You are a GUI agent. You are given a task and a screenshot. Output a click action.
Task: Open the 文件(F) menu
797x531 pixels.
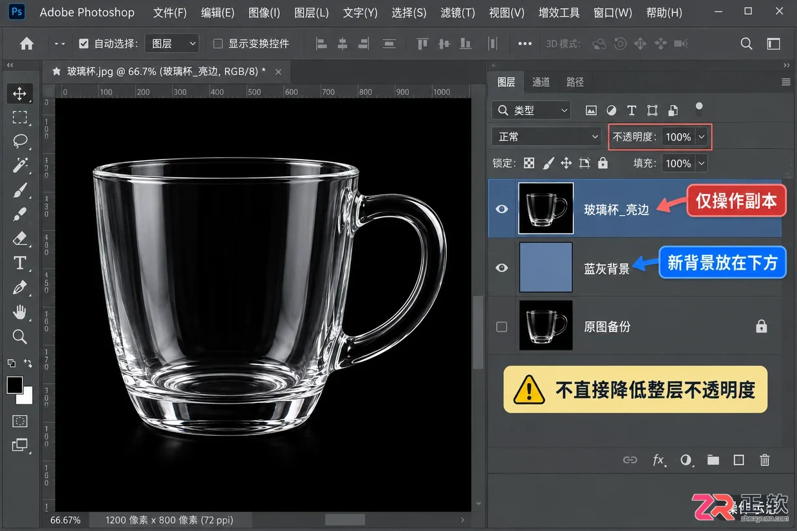click(170, 12)
